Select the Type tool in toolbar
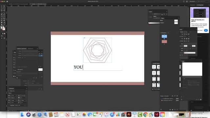This screenshot has width=210, height=118. pos(2,12)
